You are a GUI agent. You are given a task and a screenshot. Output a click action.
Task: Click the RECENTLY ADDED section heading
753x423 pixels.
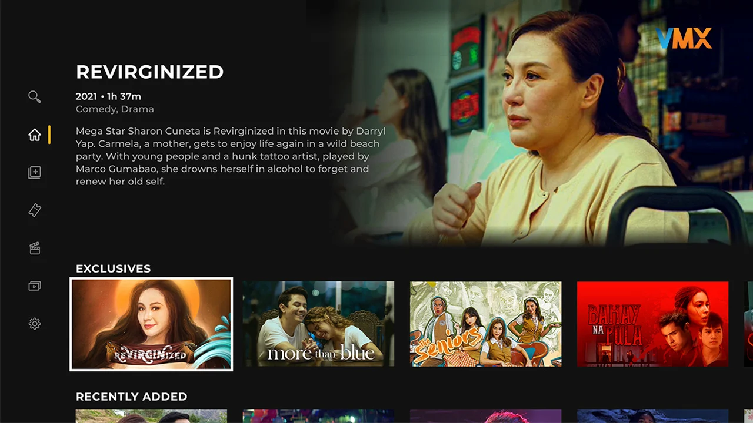click(x=132, y=397)
